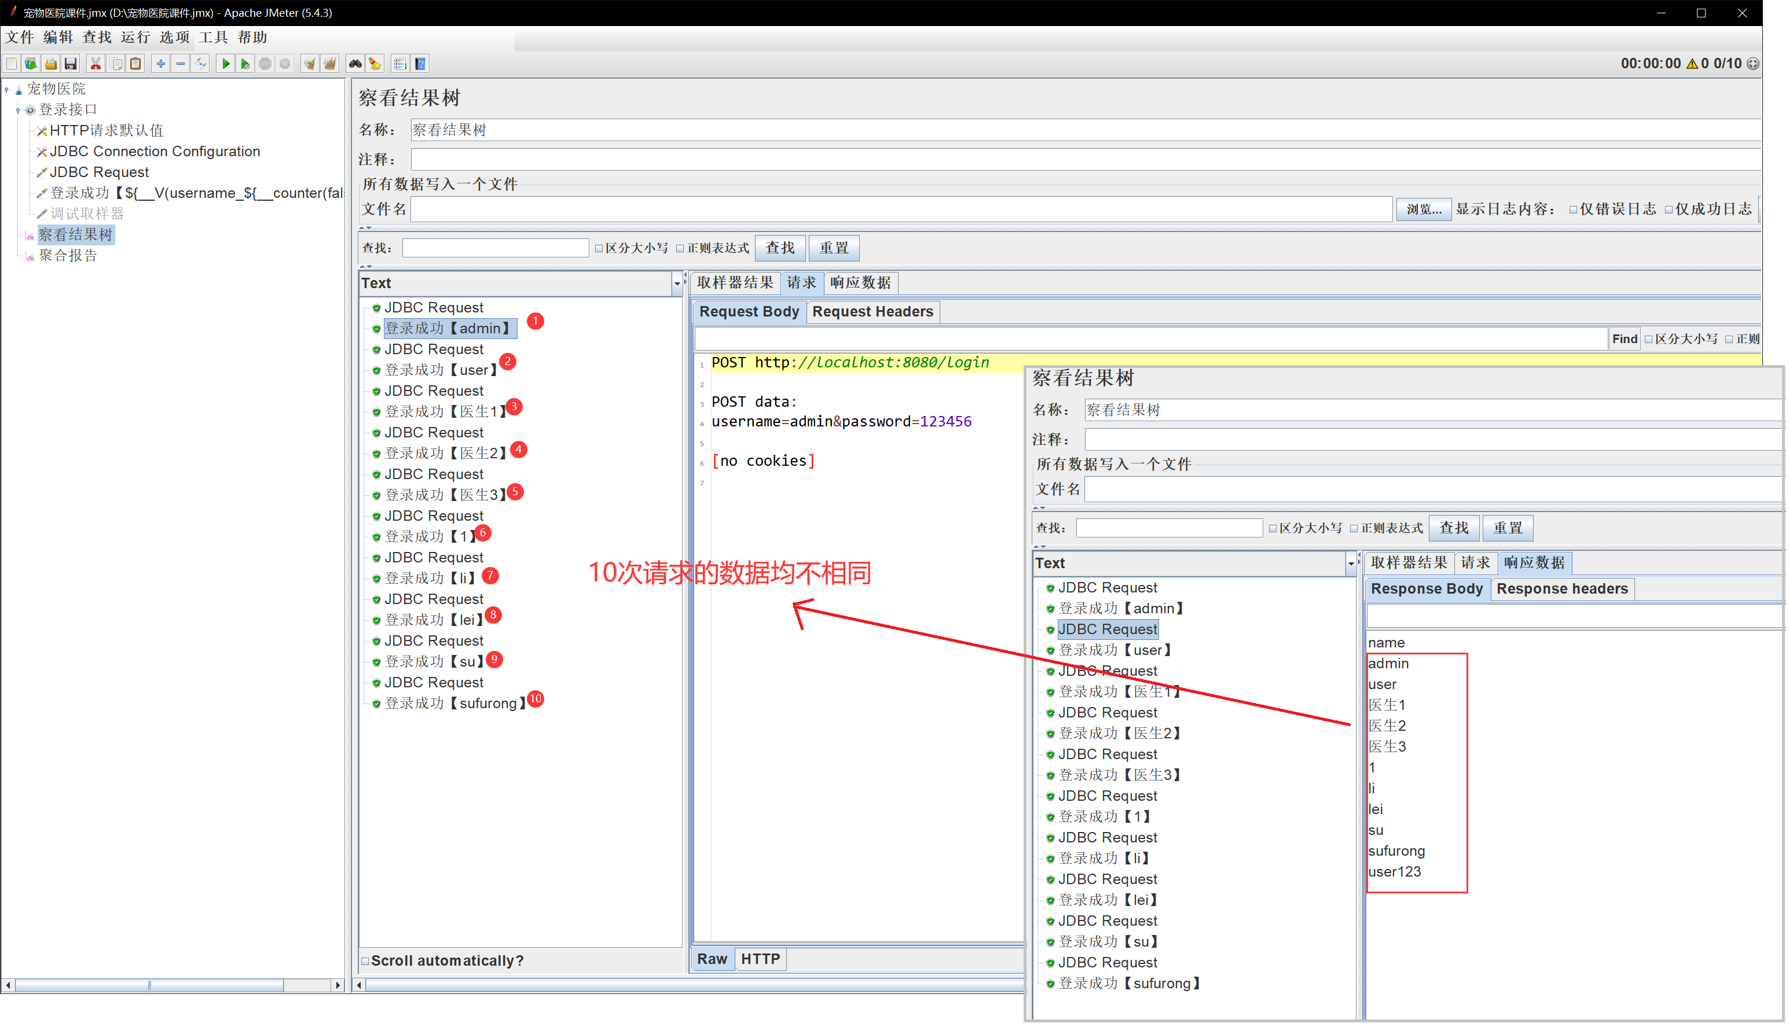Collapse the 登录接口 thread group node
Image resolution: width=1789 pixels, height=1027 pixels.
[19, 110]
